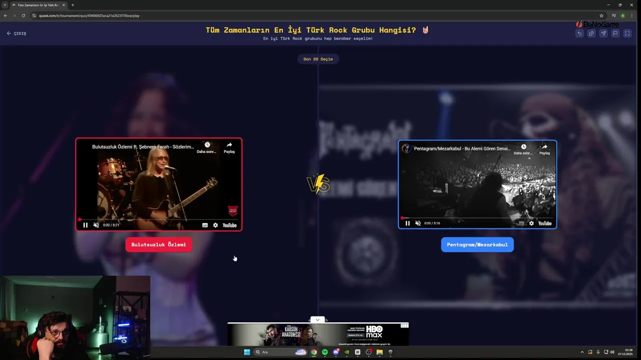Seek on Bulutsuzluk Özlemi video progress bar
641x360 pixels.
159,219
